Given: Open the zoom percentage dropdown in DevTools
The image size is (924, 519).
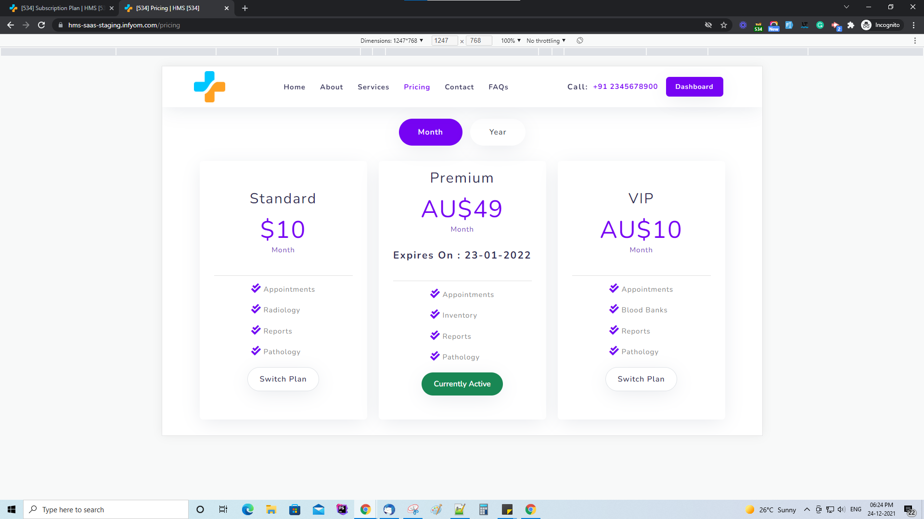Looking at the screenshot, I should click(x=510, y=40).
